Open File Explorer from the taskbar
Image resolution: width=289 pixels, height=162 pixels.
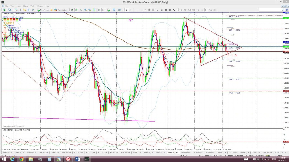click(31, 159)
